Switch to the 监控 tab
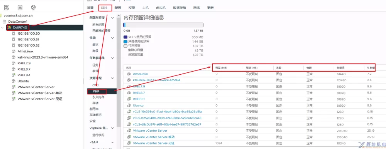386x149 pixels. [x=104, y=8]
